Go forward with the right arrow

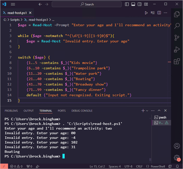tap(47, 4)
